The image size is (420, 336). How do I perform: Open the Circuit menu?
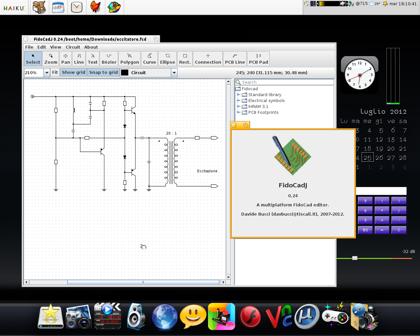(73, 47)
